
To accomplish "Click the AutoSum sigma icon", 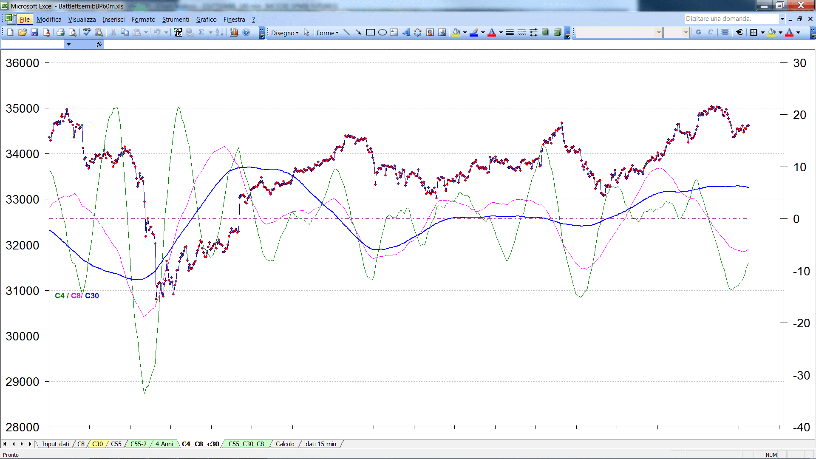I will pos(201,32).
